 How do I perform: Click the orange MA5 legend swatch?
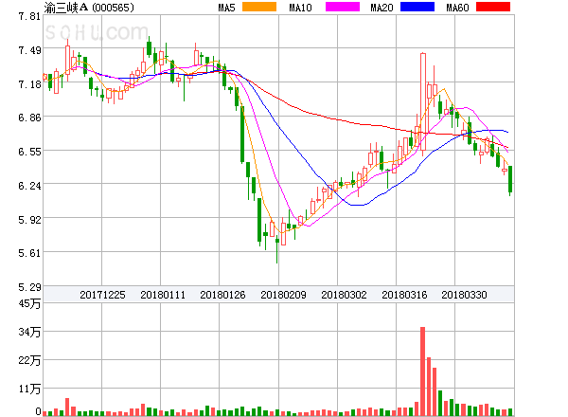tap(259, 7)
